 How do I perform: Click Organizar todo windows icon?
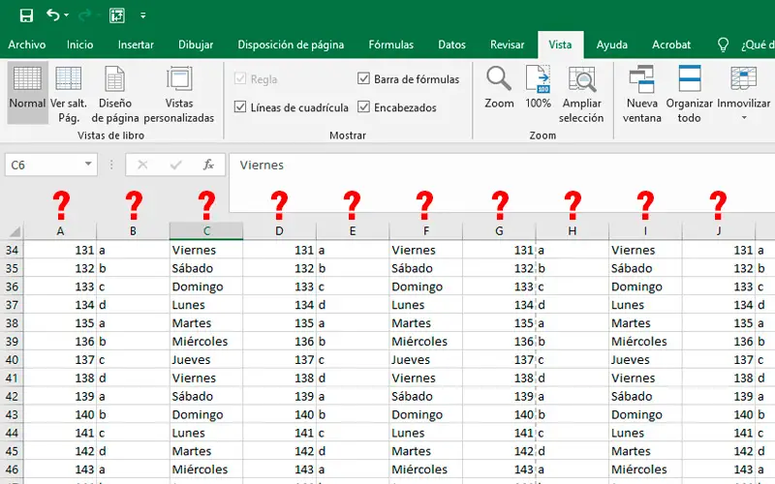tap(689, 94)
